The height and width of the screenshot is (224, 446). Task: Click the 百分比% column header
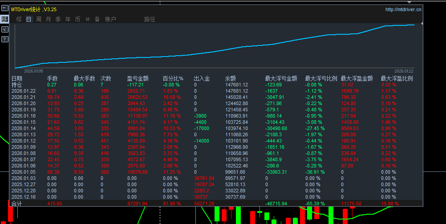(173, 78)
